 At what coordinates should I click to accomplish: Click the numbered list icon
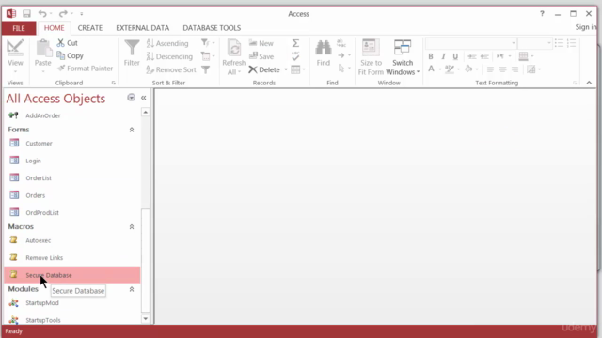(x=571, y=43)
